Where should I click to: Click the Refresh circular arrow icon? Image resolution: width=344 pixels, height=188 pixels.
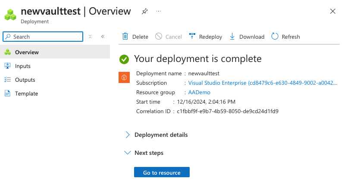(275, 37)
